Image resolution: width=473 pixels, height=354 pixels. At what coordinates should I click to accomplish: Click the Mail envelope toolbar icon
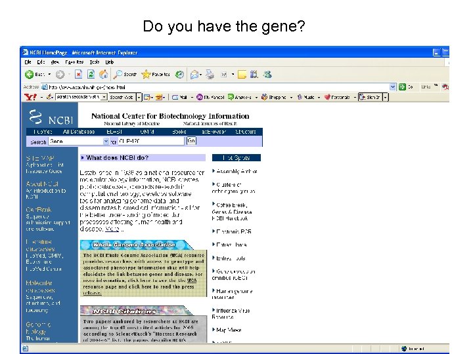[x=194, y=74]
